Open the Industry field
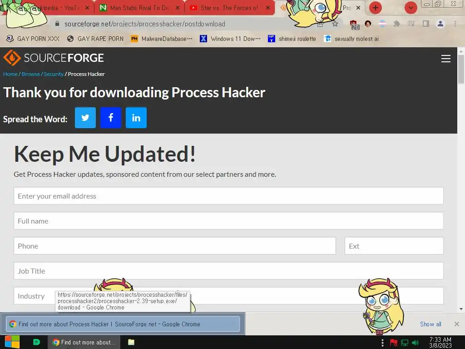This screenshot has width=465, height=349. (x=228, y=295)
